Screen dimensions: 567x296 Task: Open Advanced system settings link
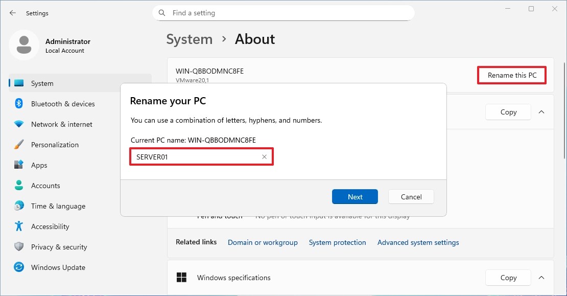(418, 242)
